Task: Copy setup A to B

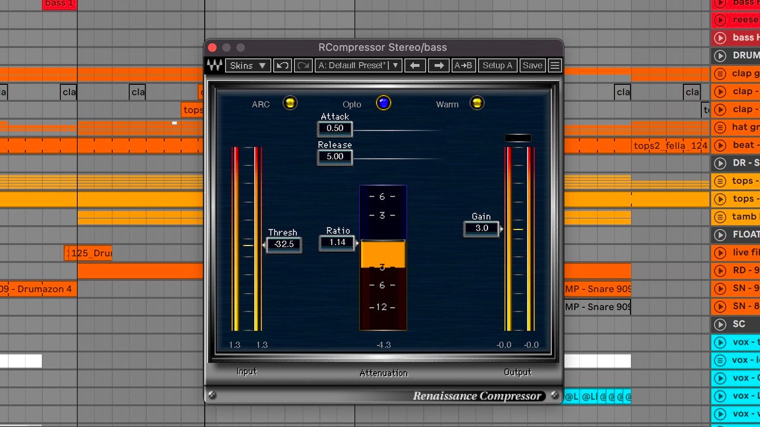Action: [x=463, y=65]
